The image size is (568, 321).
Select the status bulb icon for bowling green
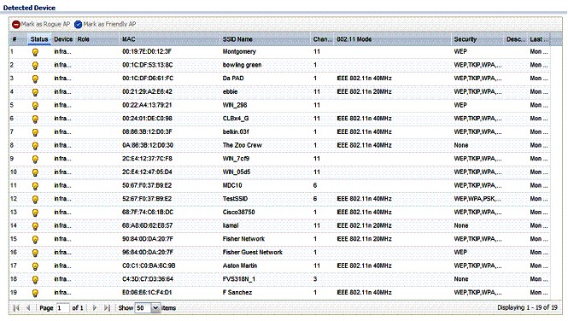coord(35,66)
